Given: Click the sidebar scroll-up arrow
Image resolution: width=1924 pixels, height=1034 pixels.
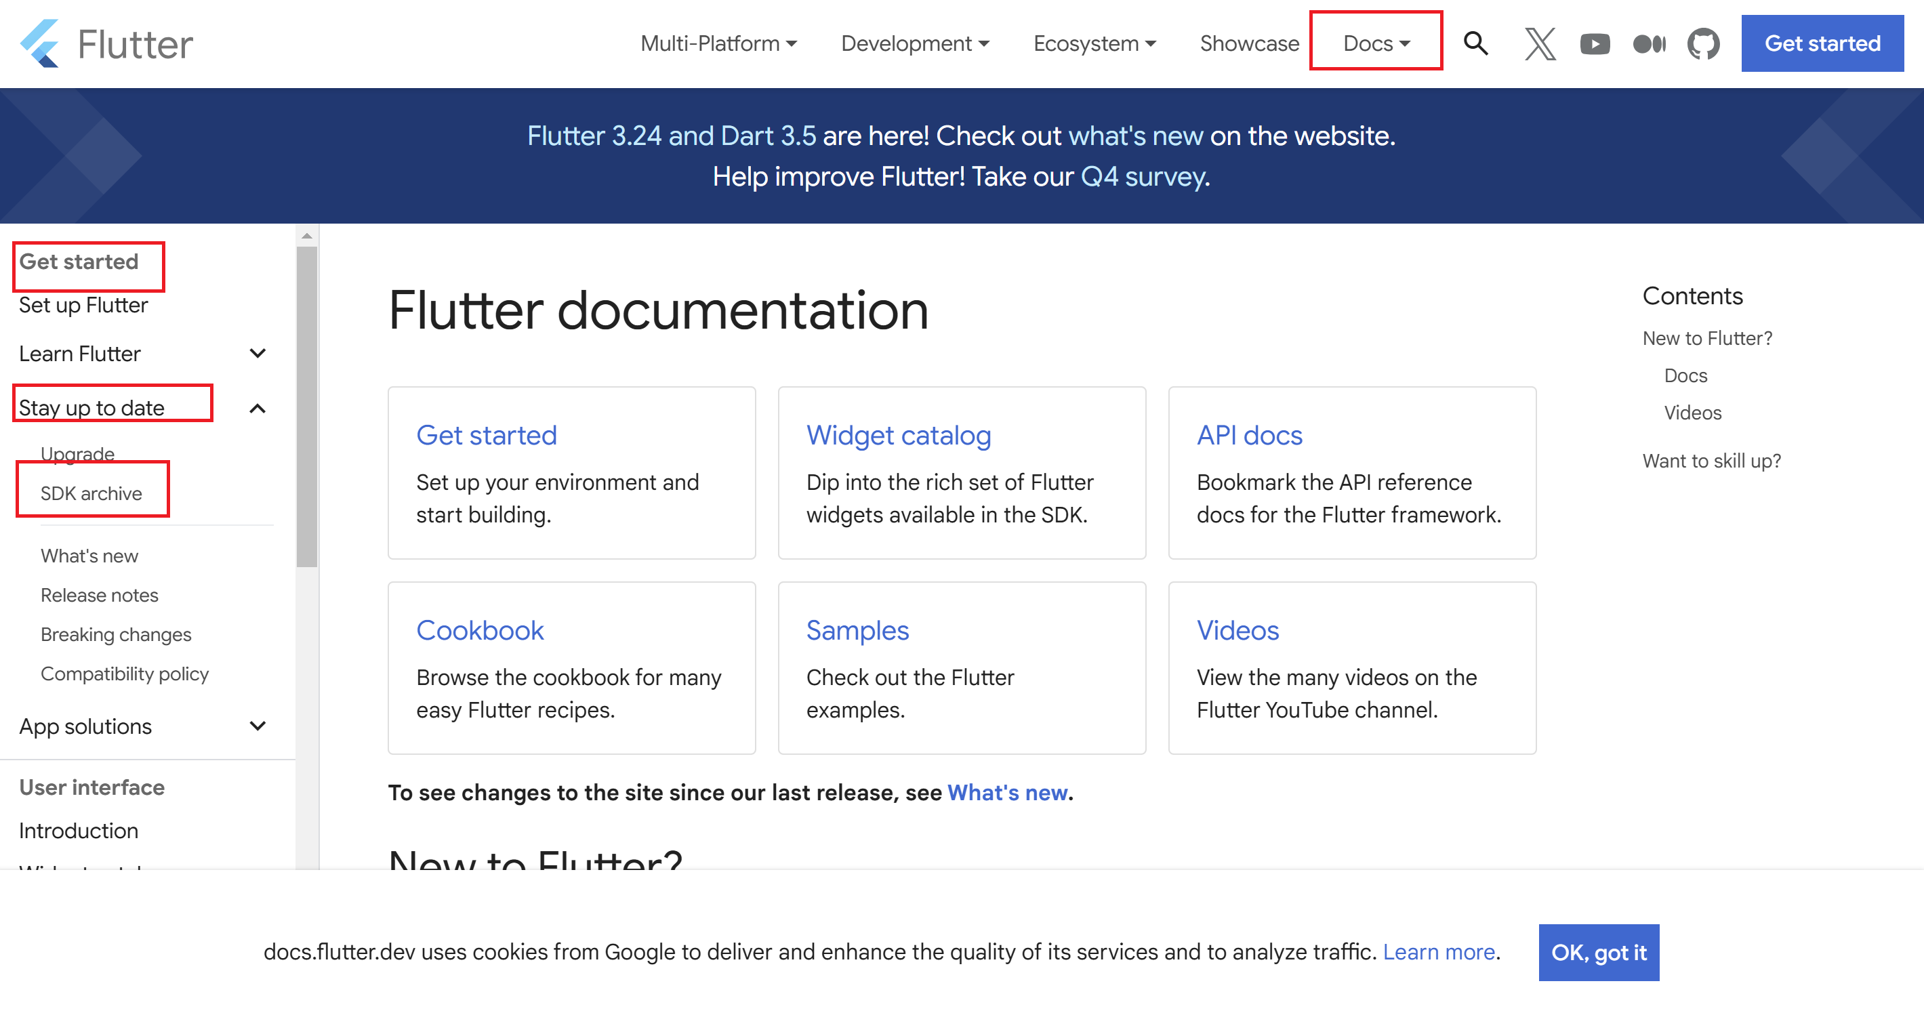Looking at the screenshot, I should pyautogui.click(x=307, y=236).
